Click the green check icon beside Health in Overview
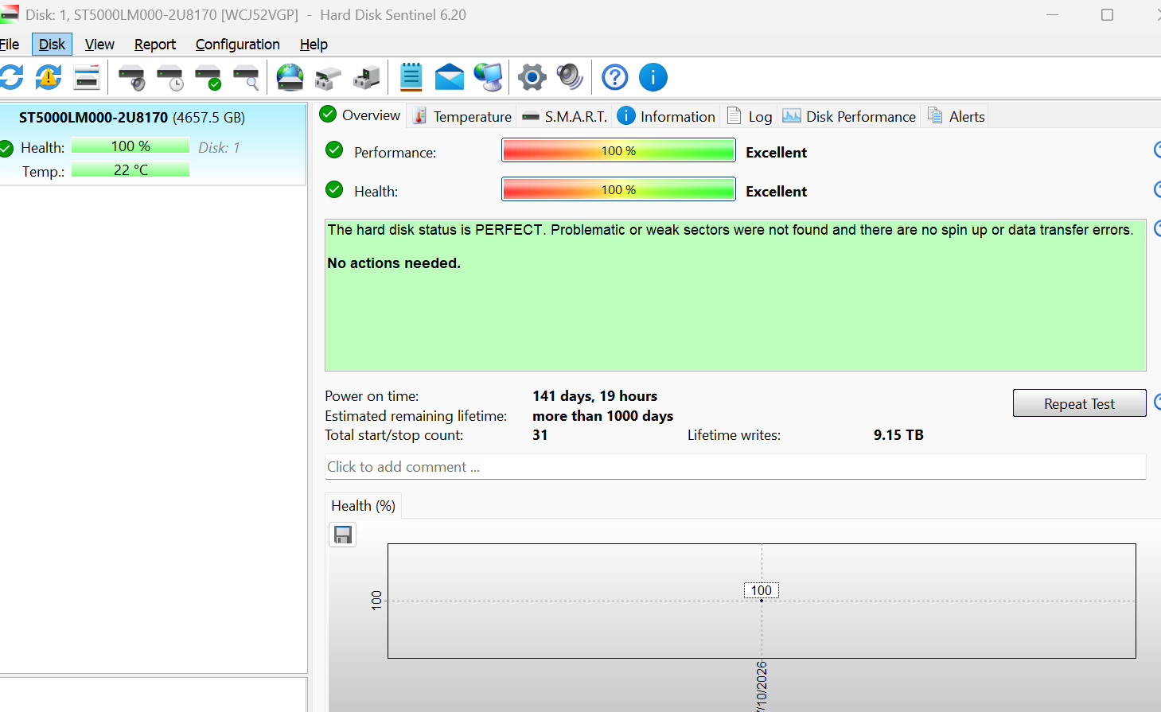 [x=334, y=189]
